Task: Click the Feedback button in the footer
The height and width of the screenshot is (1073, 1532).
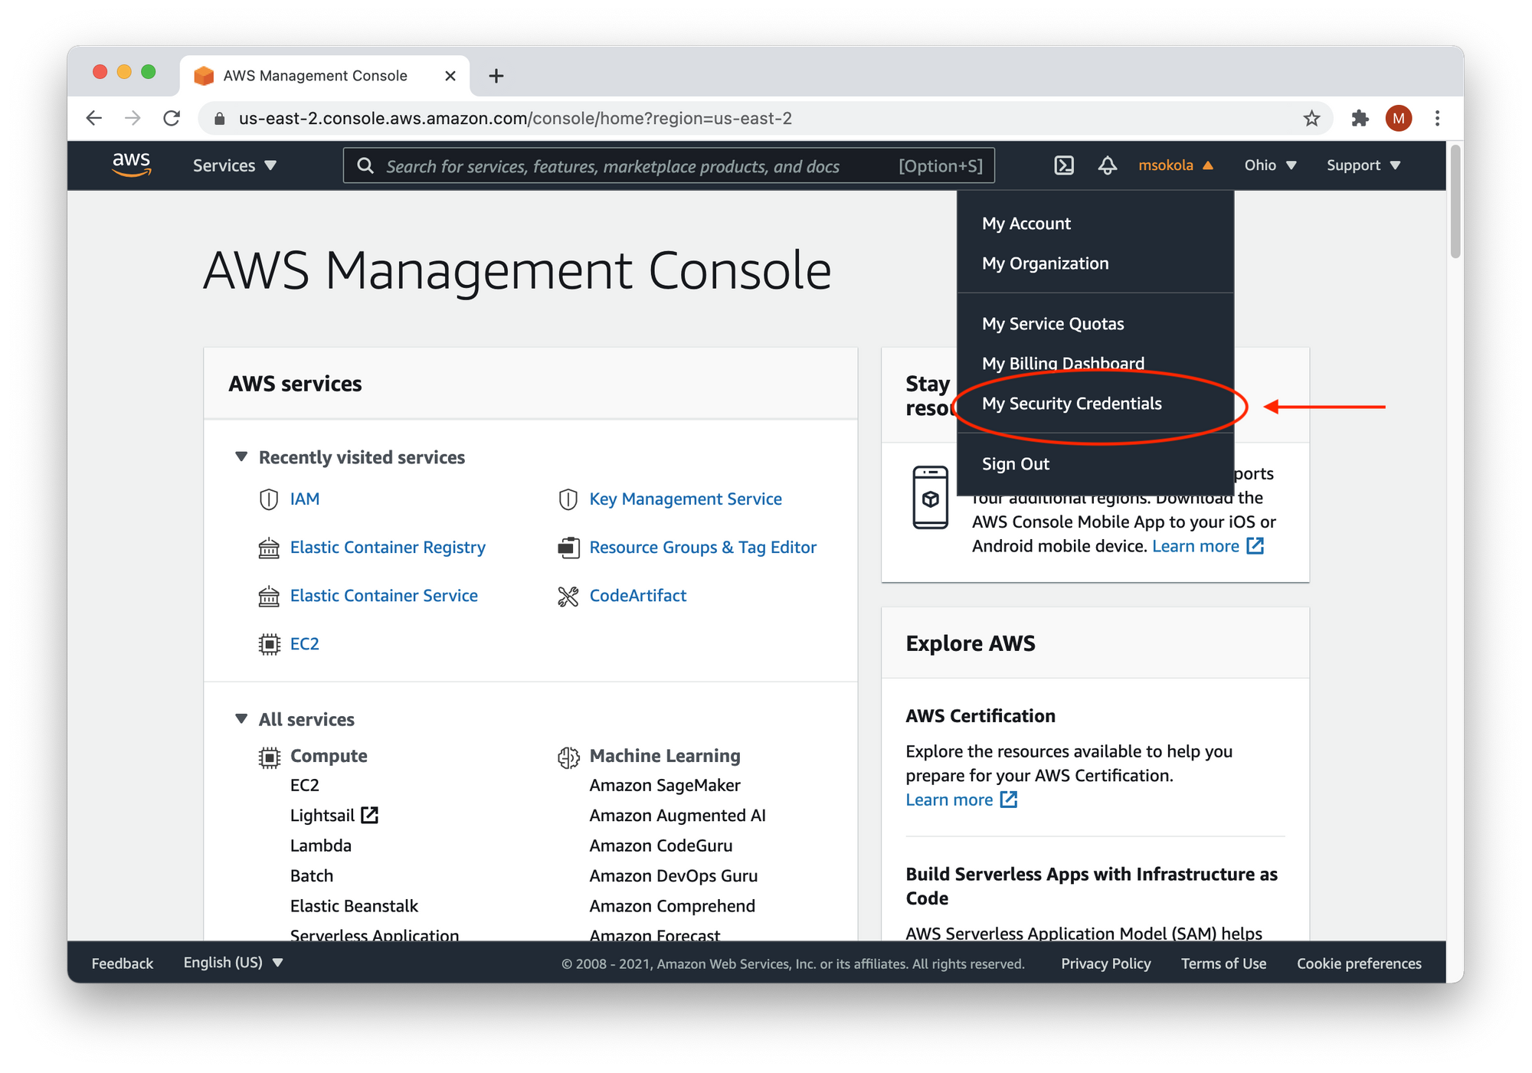Action: [123, 963]
